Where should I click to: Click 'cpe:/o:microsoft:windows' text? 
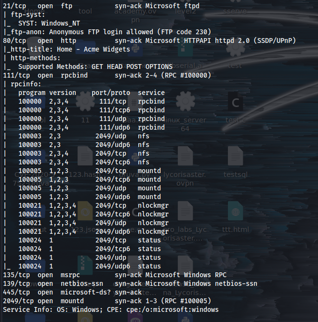click(172, 309)
